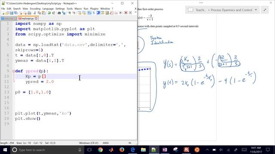Open Find with the binoculars icon

tap(59, 13)
